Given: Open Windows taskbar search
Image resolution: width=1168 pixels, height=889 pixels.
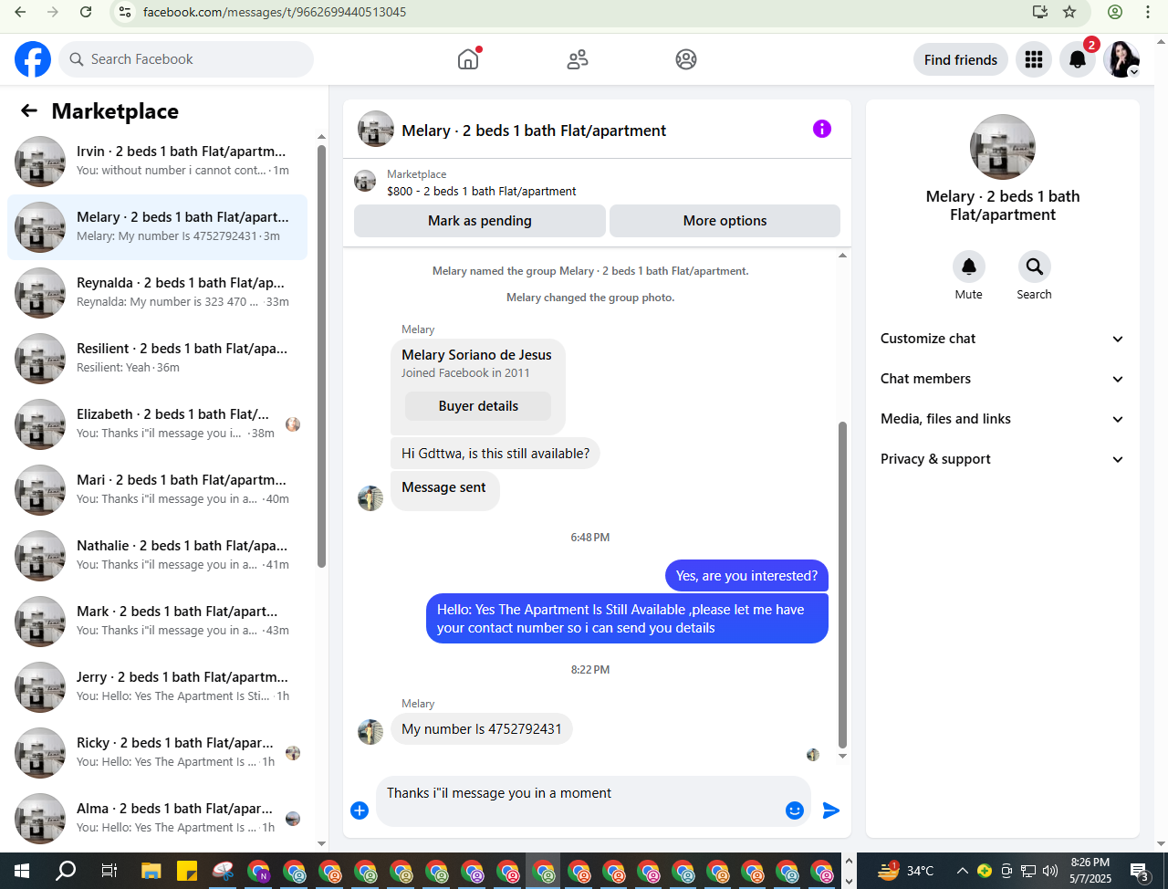Looking at the screenshot, I should click(66, 871).
